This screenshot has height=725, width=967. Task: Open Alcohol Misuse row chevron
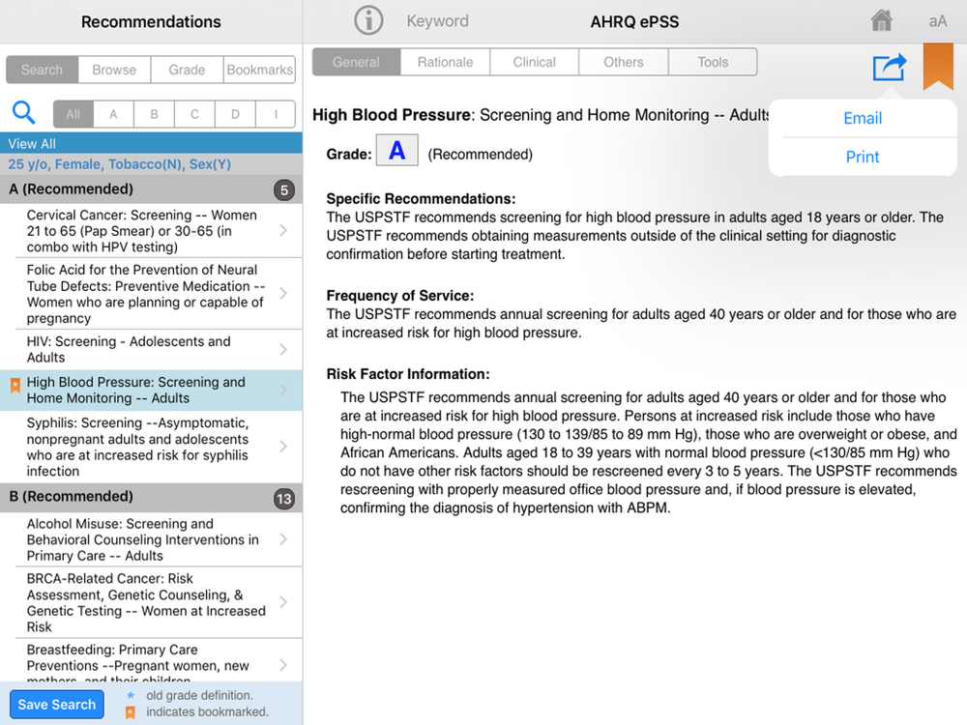[283, 539]
